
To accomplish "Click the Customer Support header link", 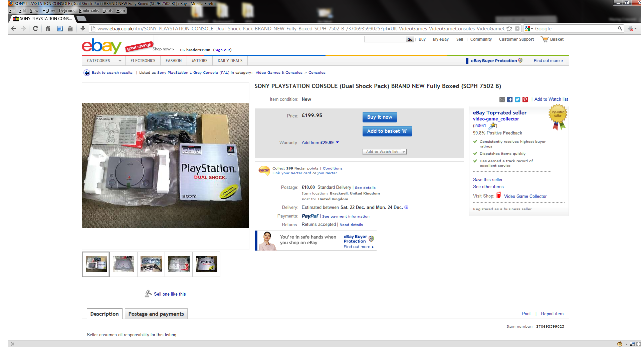I will pyautogui.click(x=516, y=39).
